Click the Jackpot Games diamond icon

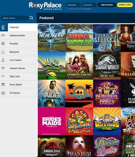[3, 68]
